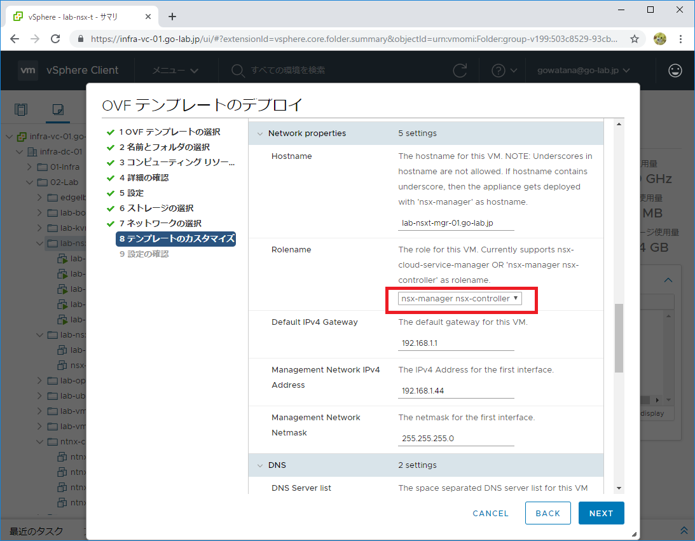Select the lab-kv folder in tree

tap(67, 228)
